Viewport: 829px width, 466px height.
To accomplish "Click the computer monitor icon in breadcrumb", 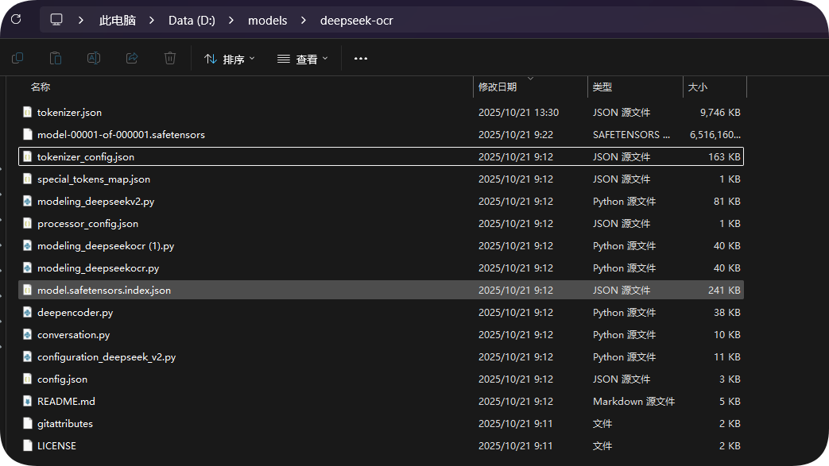I will click(56, 20).
